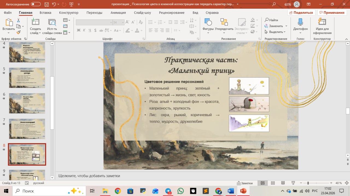Viewport: 350px width, 196px height.
Task: Click the zoom in plus button
Action: click(x=331, y=183)
